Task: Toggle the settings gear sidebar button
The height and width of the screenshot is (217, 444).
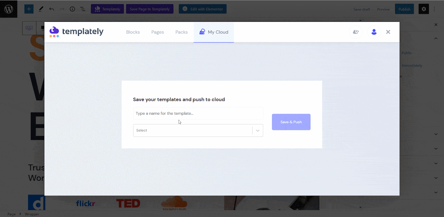Action: (424, 9)
